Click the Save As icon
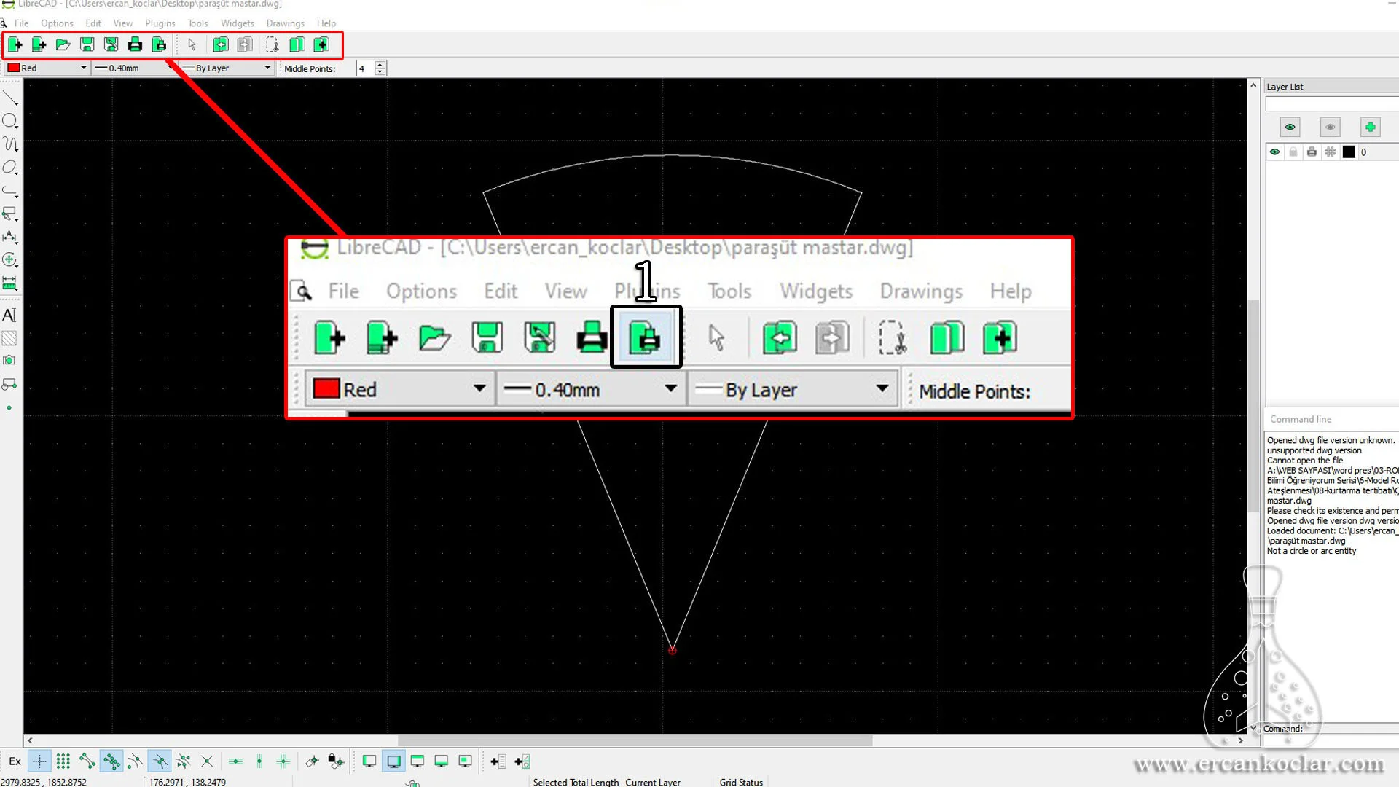 click(111, 45)
